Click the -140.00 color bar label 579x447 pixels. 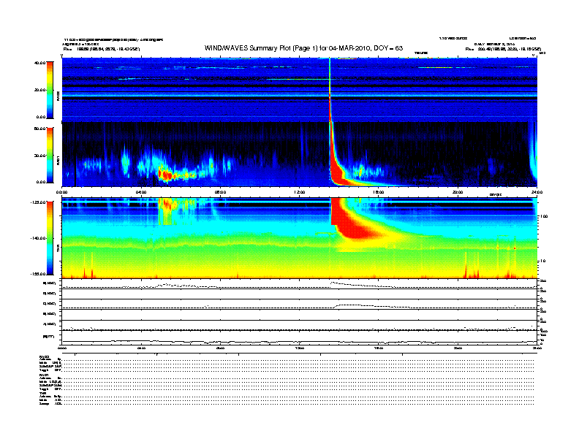tap(39, 238)
